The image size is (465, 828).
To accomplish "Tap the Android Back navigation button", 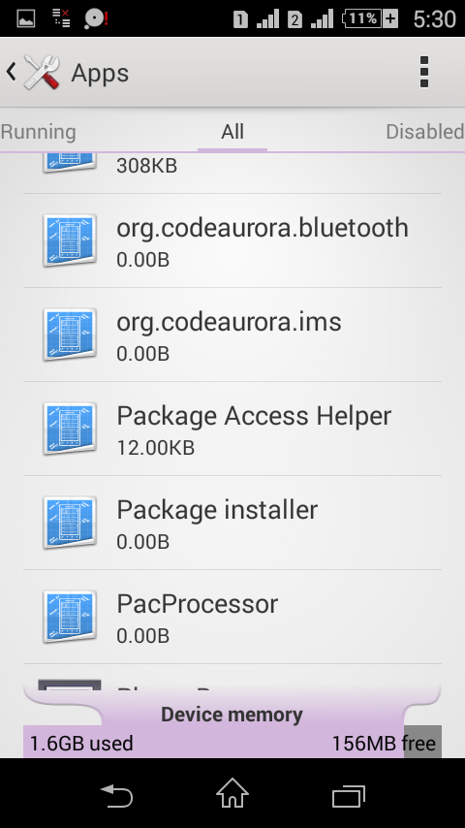I will coord(116,795).
